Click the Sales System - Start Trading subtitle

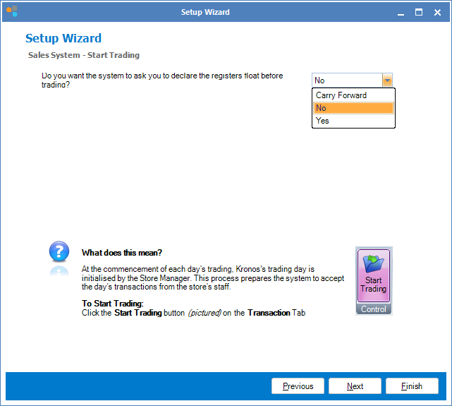click(x=84, y=55)
